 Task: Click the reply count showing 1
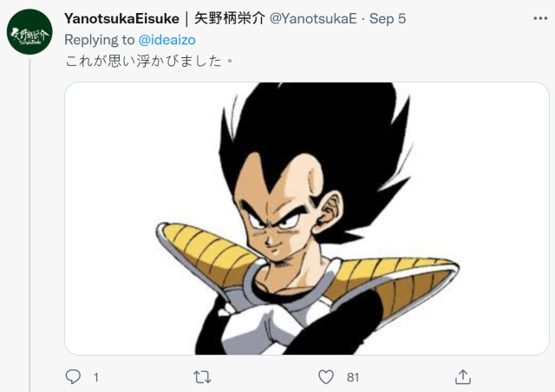pyautogui.click(x=96, y=377)
